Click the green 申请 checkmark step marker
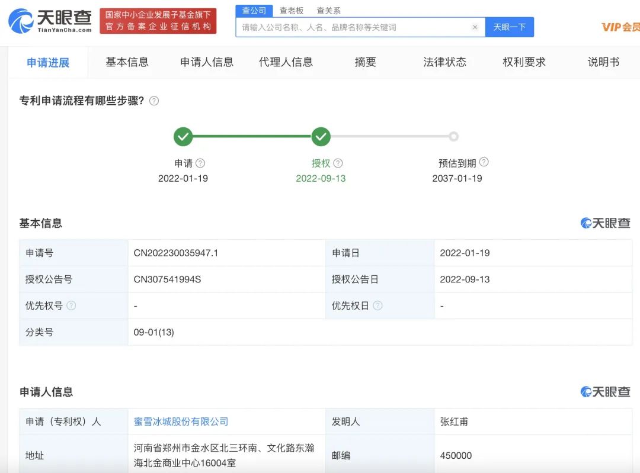This screenshot has width=640, height=473. pyautogui.click(x=183, y=137)
